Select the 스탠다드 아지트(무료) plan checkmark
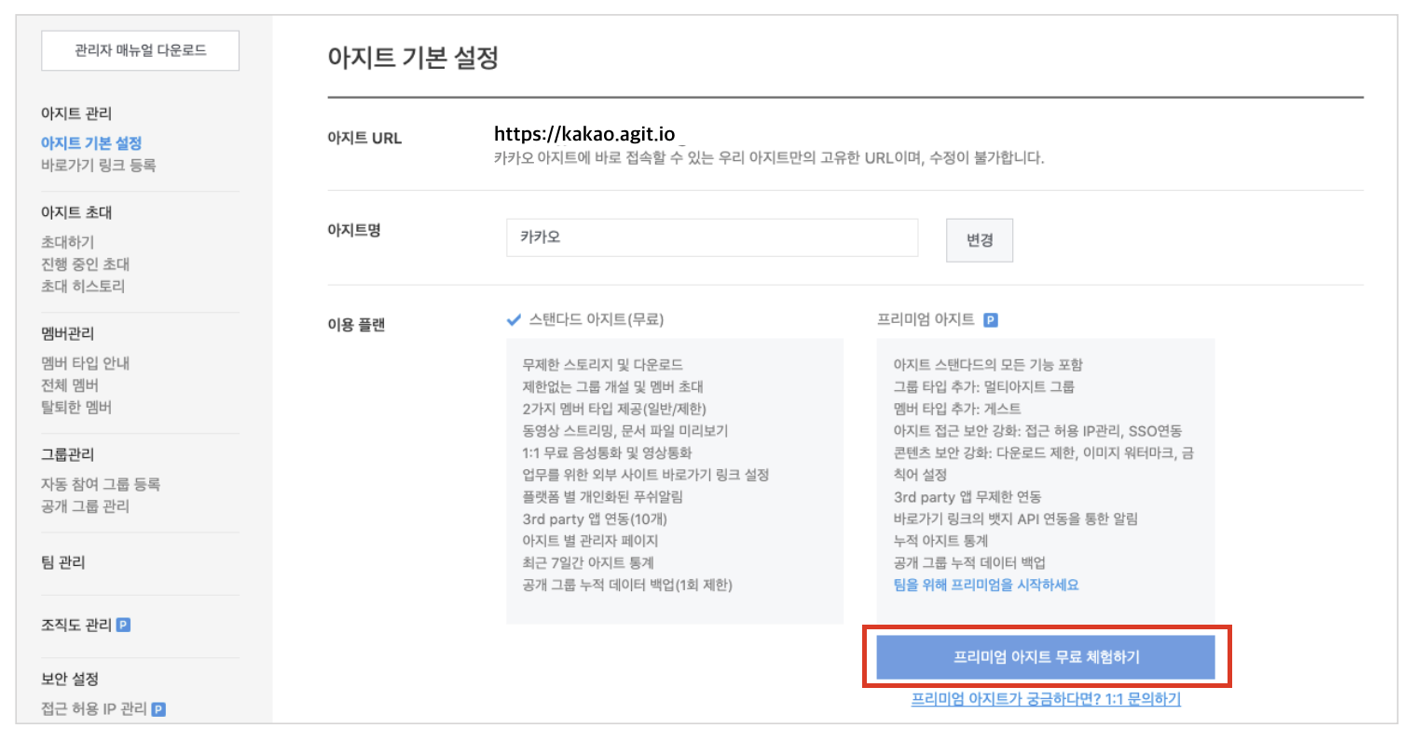The image size is (1413, 741). 514,320
